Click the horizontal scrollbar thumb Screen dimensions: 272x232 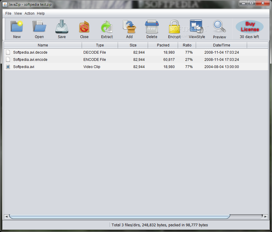(x=119, y=216)
